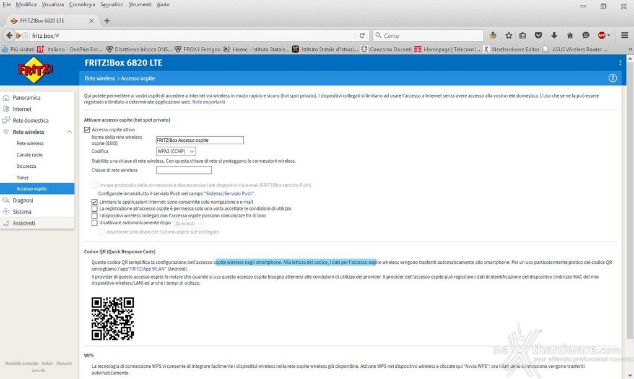The height and width of the screenshot is (379, 634).
Task: Toggle disattivare automaticamente dopo checkbox
Action: (95, 222)
